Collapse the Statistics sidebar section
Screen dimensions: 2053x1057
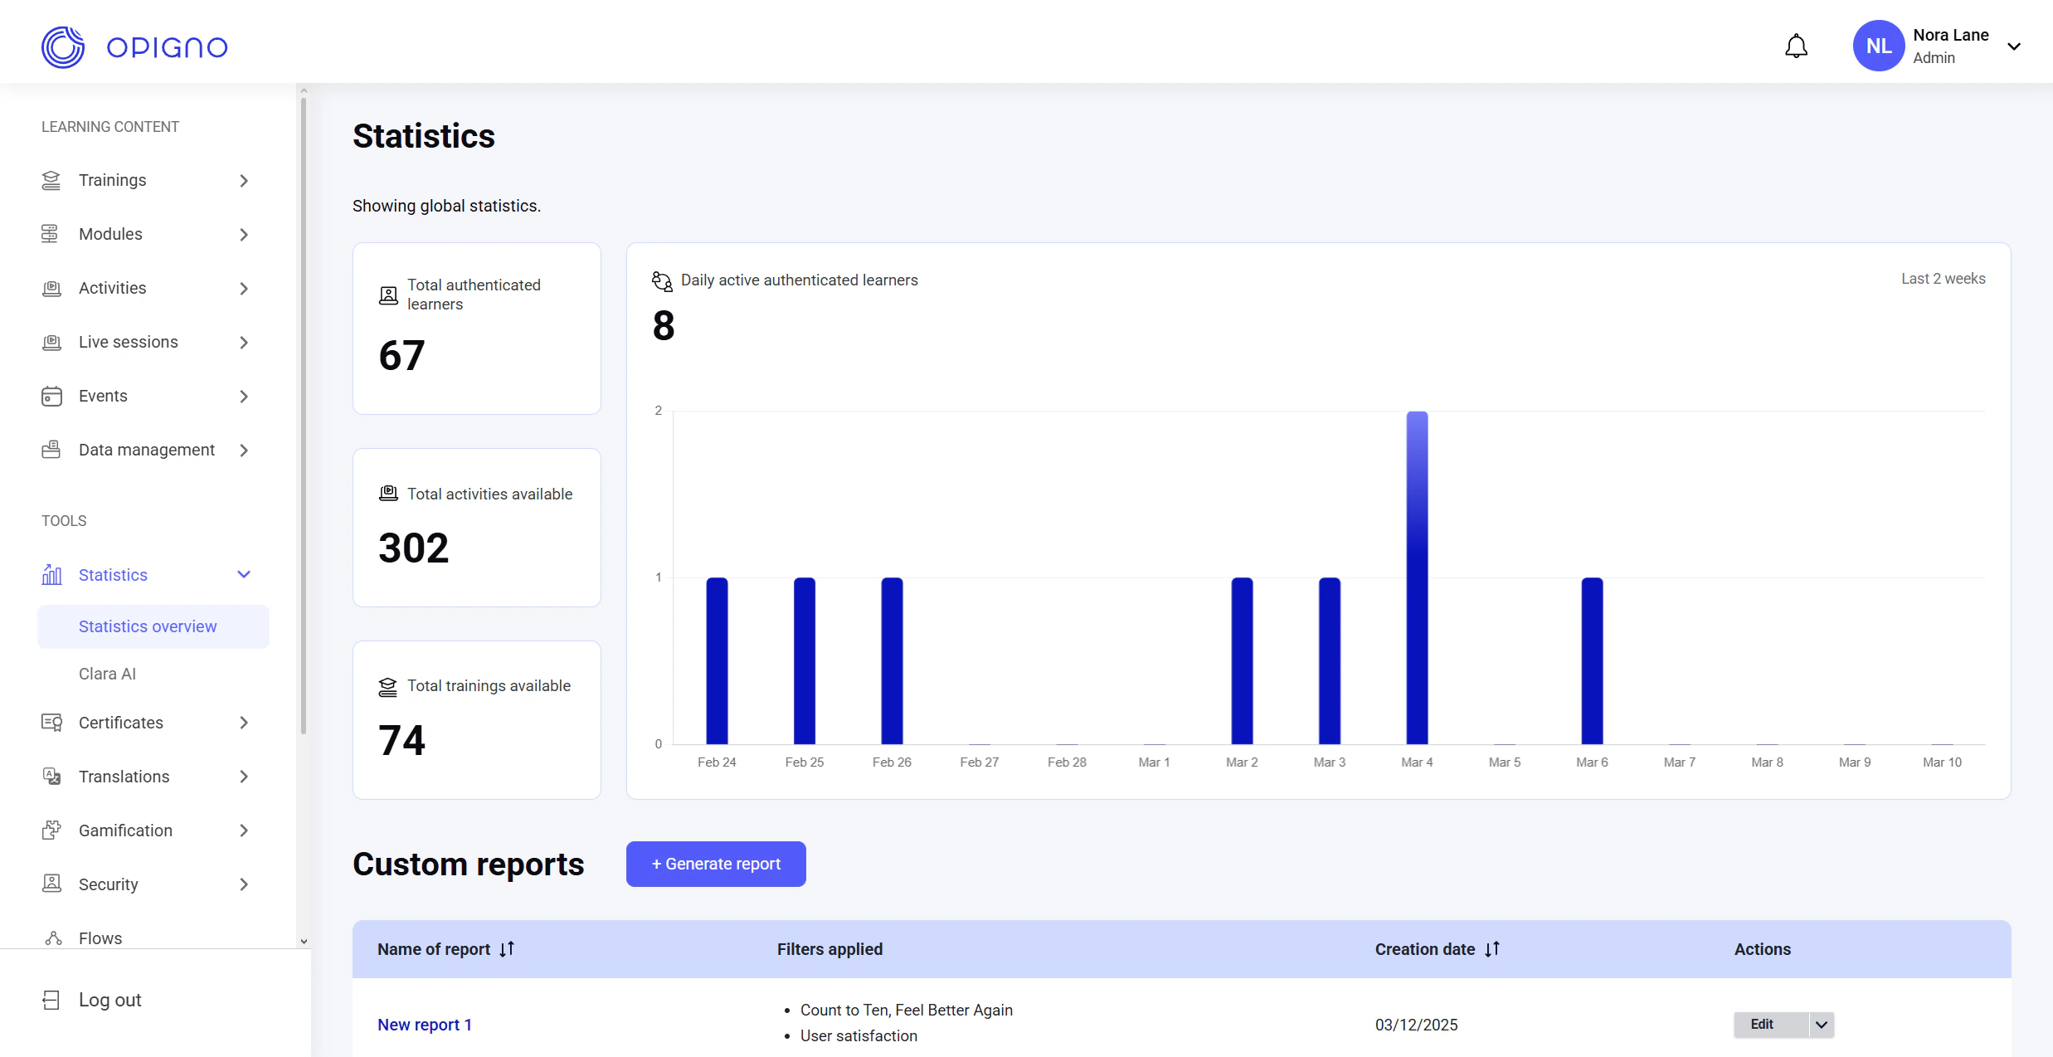244,575
